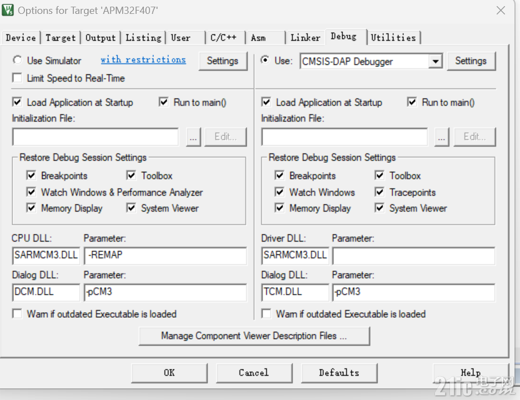Image resolution: width=520 pixels, height=400 pixels.
Task: Enable simulator Warn if outdated Executable
Action: click(17, 313)
